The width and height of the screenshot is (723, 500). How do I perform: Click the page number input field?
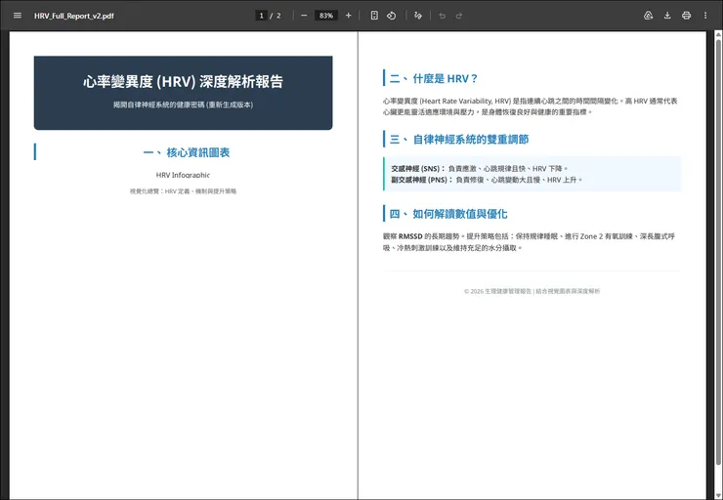click(262, 16)
